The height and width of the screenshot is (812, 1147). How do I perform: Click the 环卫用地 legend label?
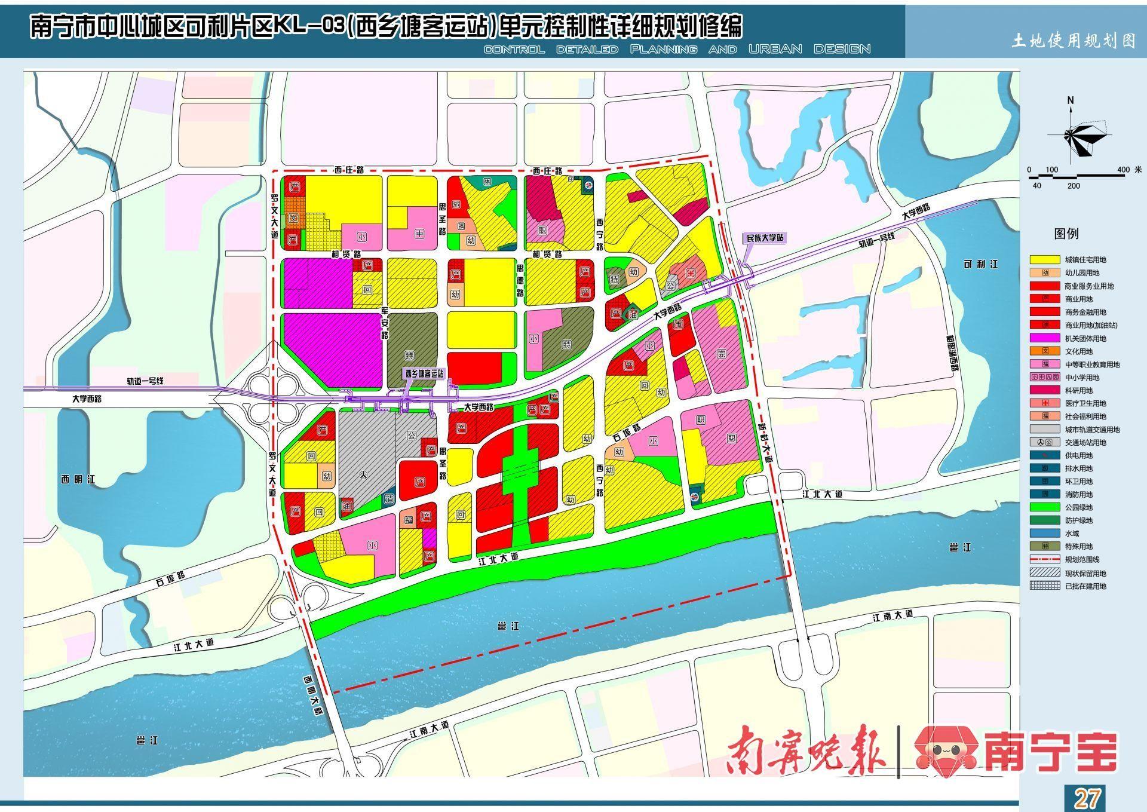1079,482
